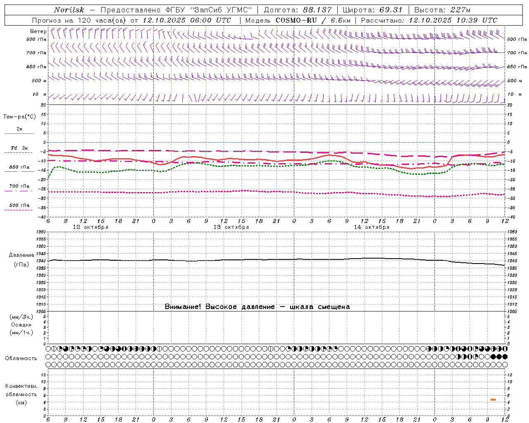Image resolution: width=529 pixels, height=423 pixels.
Task: Click the 'Давление' pressure panel label
Action: 21,255
